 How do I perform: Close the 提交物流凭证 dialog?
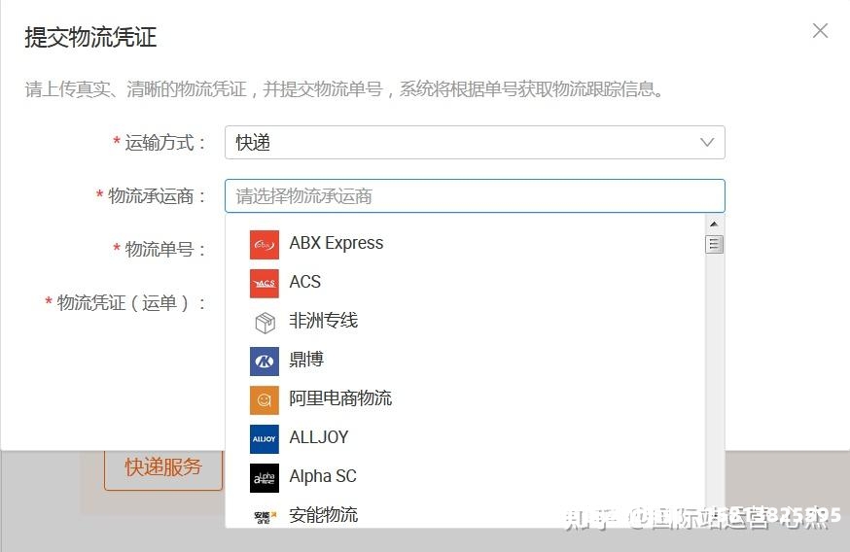pyautogui.click(x=820, y=31)
